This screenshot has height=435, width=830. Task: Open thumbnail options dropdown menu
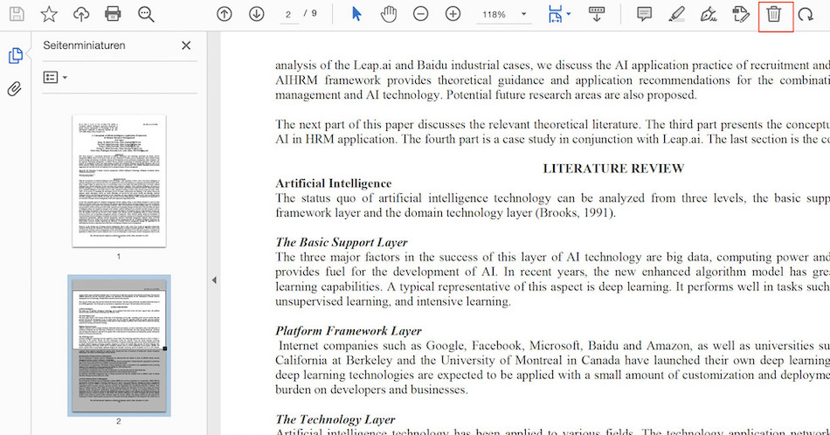(x=55, y=78)
